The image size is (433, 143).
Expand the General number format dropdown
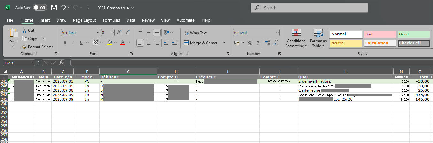(277, 33)
